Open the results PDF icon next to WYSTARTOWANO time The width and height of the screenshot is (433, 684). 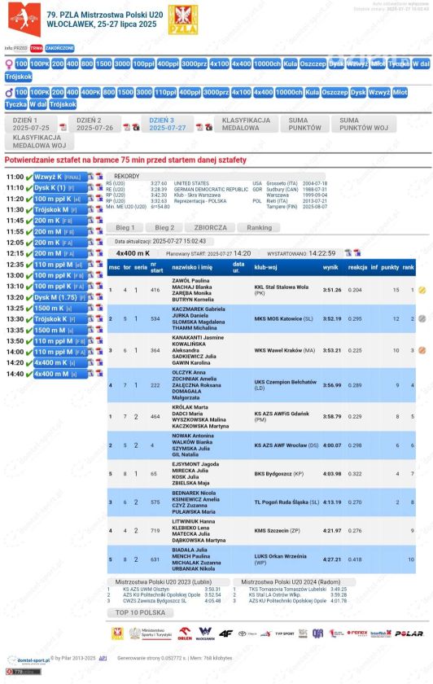point(356,253)
